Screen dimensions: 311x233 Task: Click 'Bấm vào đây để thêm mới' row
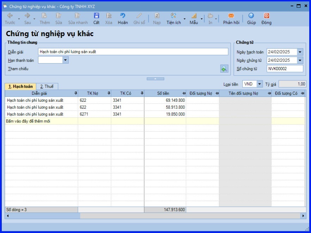click(41, 121)
